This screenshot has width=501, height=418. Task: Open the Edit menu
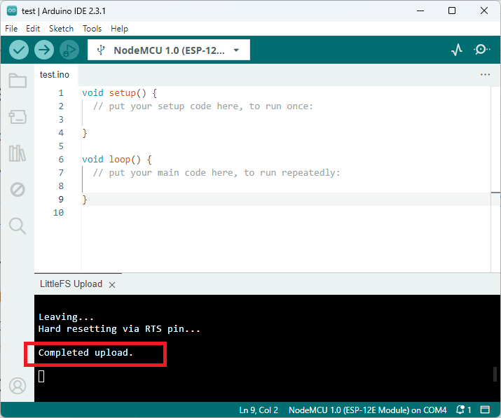[x=33, y=29]
